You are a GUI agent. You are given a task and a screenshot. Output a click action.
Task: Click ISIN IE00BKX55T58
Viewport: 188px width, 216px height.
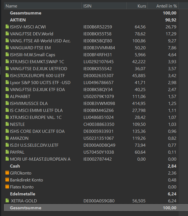pyautogui.click(x=97, y=34)
